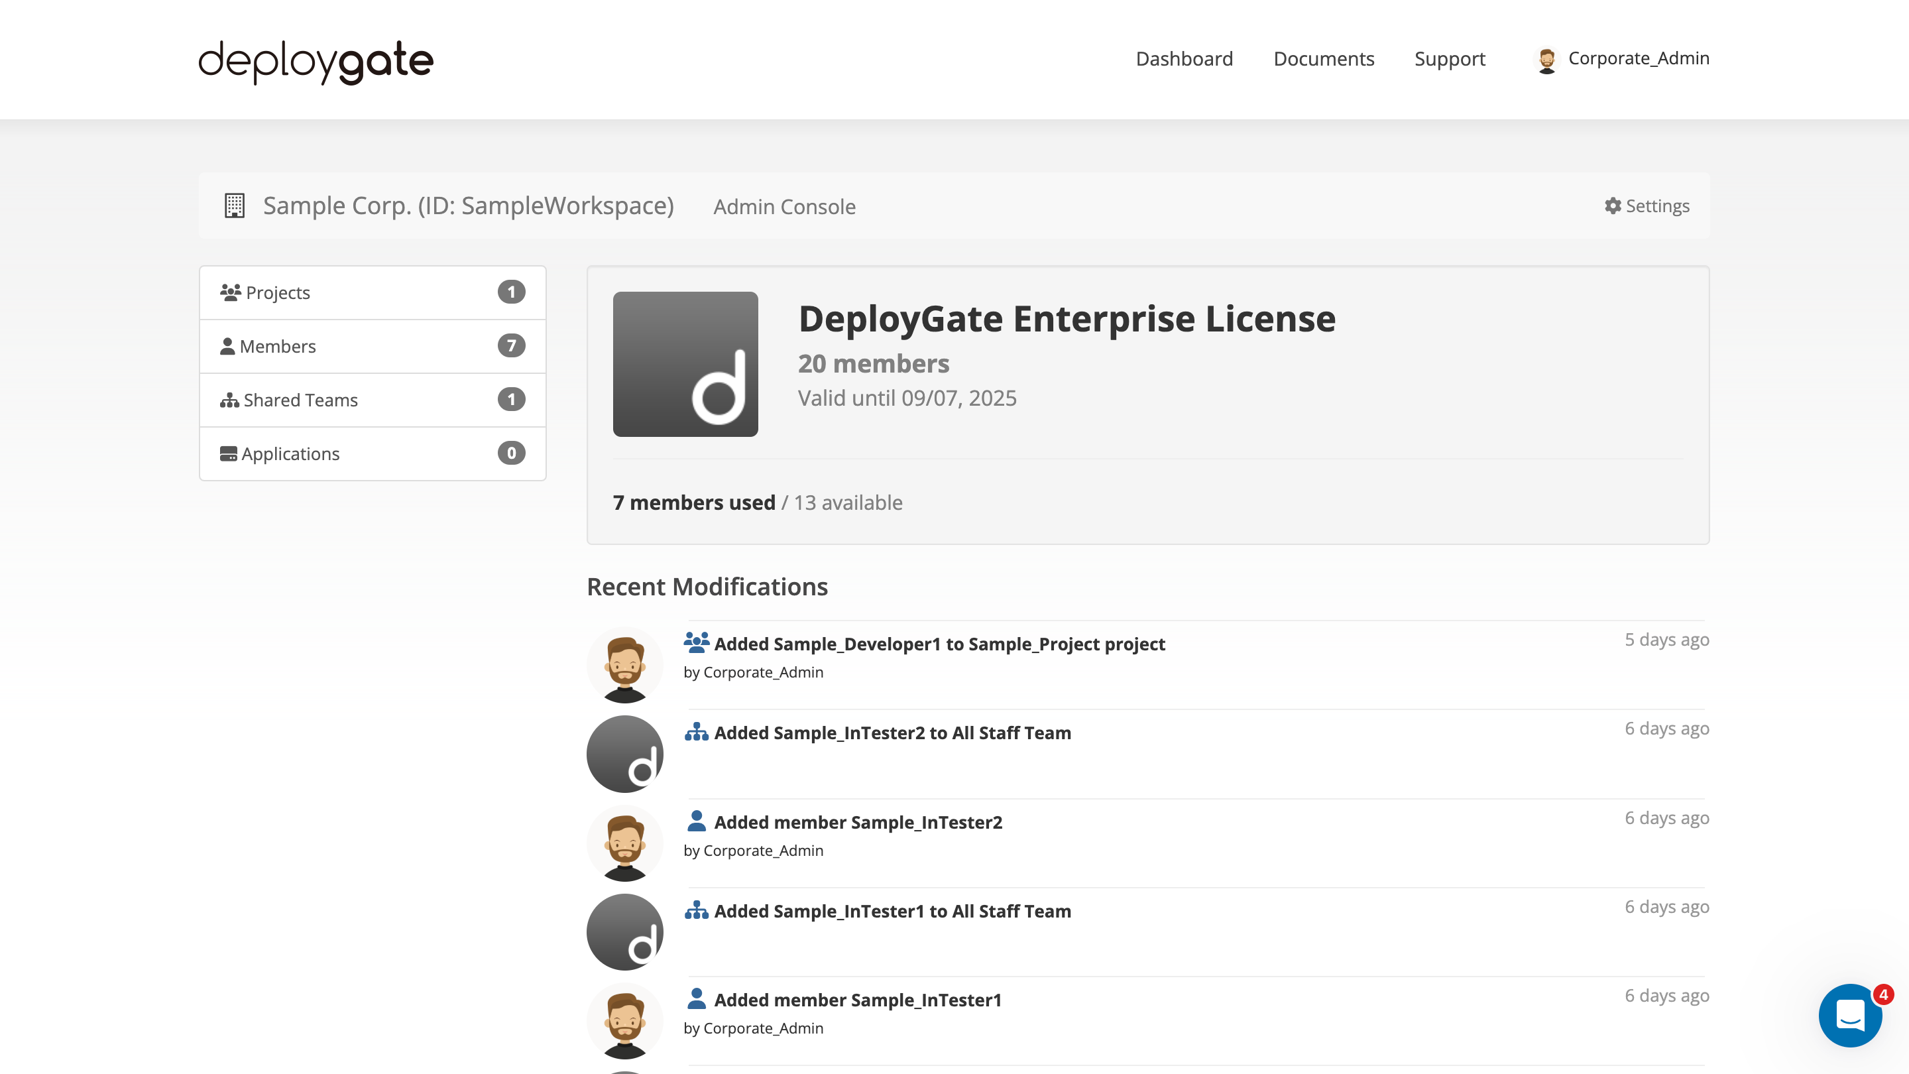This screenshot has width=1909, height=1074.
Task: Click the Valid until 09/07, 2025 text
Action: coord(907,398)
